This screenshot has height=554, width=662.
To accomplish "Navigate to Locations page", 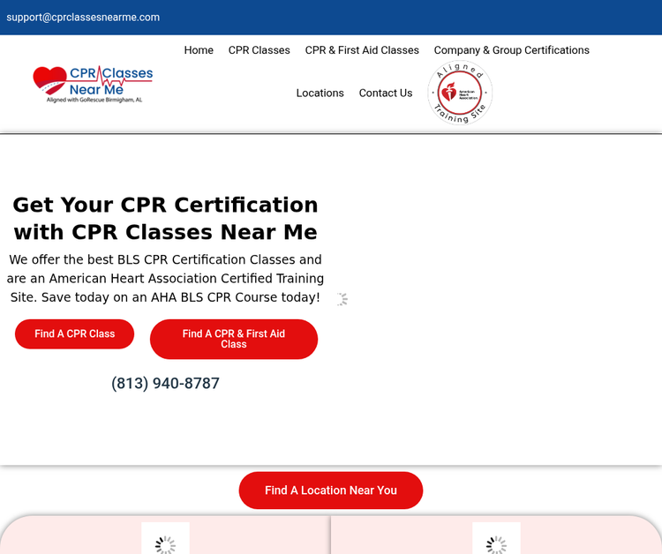I will [320, 93].
